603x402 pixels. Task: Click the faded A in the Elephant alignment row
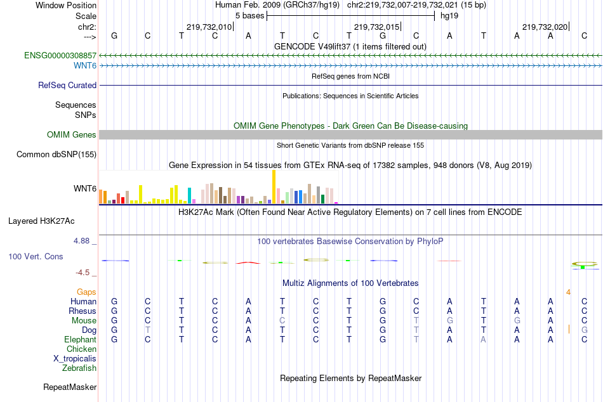coord(484,340)
